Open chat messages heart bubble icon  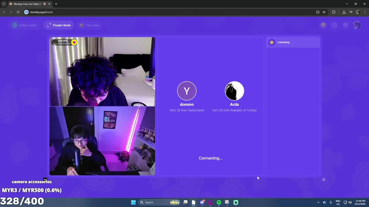[x=345, y=25]
